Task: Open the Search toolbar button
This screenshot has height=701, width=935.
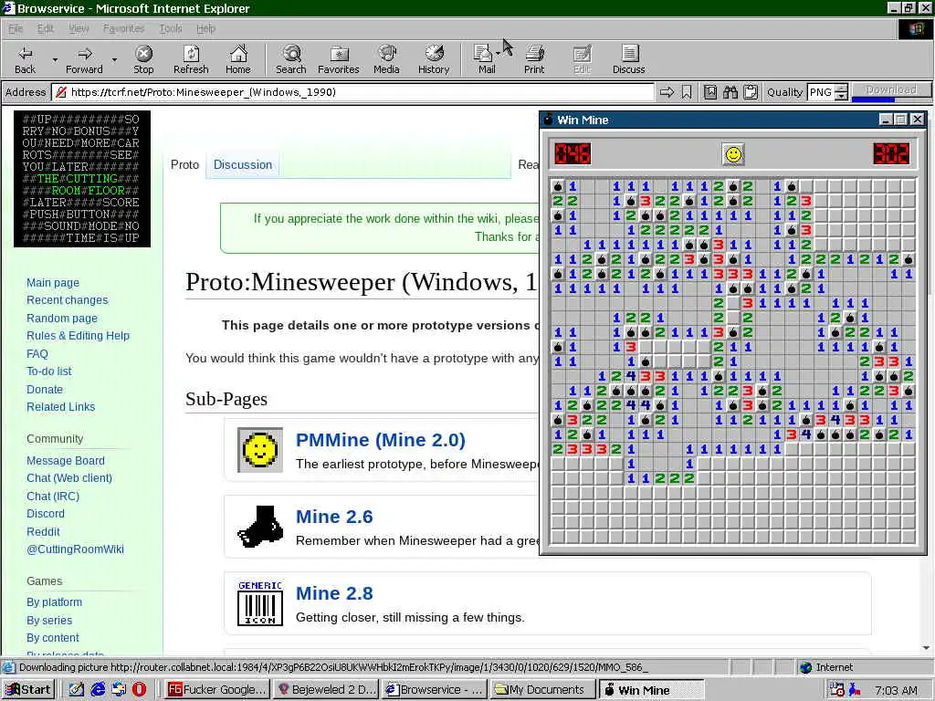Action: click(291, 59)
